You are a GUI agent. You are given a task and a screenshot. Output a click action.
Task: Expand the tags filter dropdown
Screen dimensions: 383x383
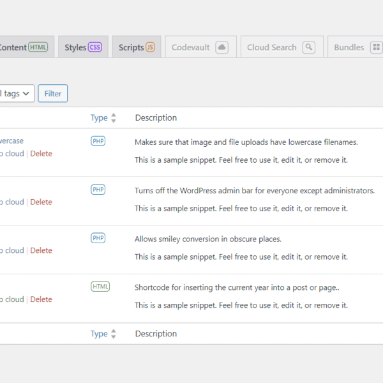click(15, 93)
